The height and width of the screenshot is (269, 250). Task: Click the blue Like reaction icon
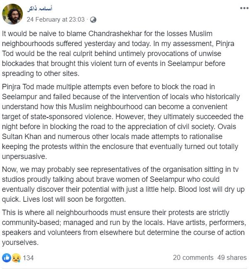coord(7,257)
